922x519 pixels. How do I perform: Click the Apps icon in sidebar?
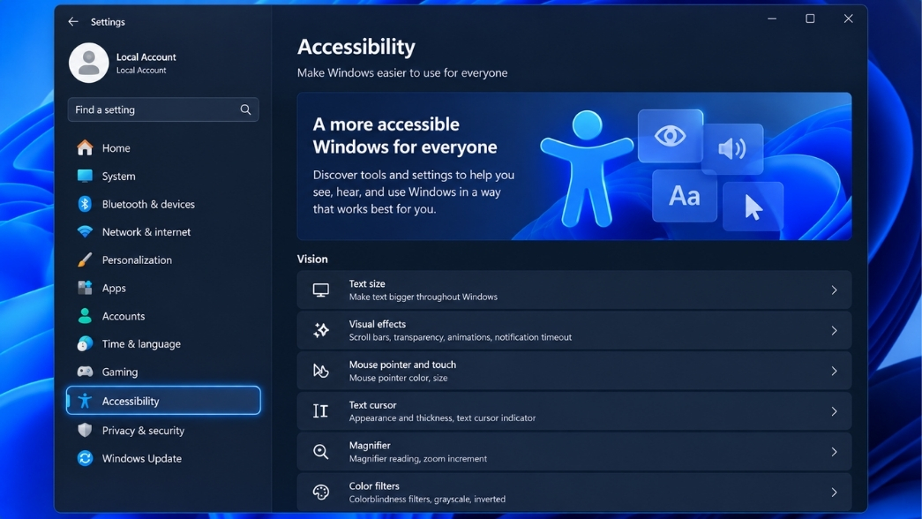point(85,288)
